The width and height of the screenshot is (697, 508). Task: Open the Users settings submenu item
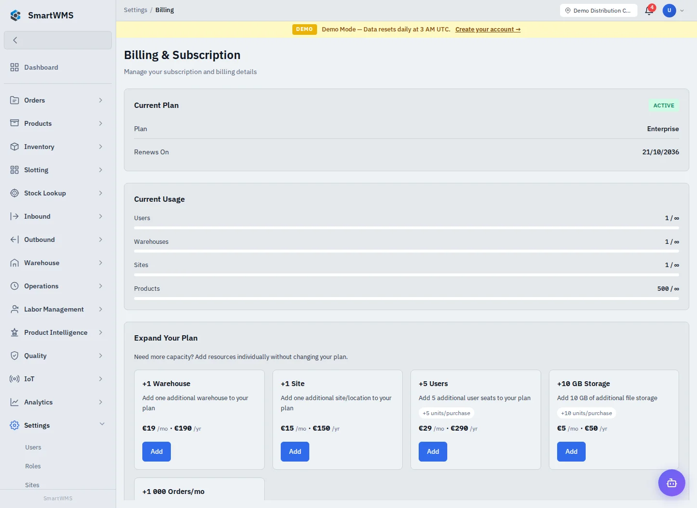(x=33, y=448)
